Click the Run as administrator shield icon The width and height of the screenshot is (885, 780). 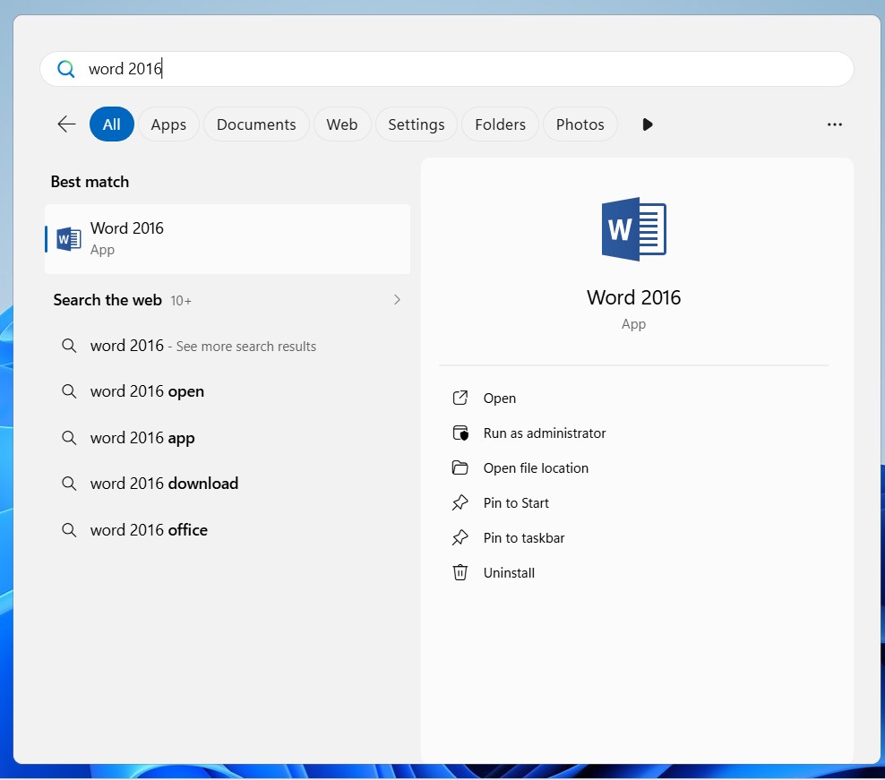(x=460, y=433)
